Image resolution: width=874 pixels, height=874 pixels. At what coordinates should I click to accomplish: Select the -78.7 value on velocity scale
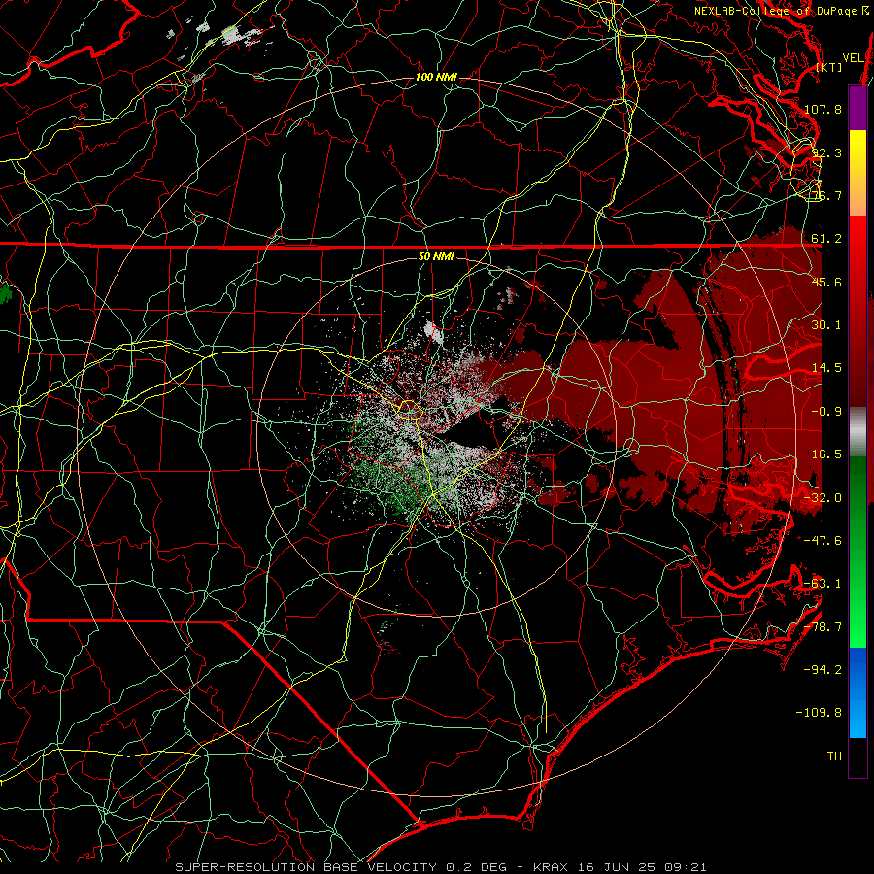[x=824, y=627]
